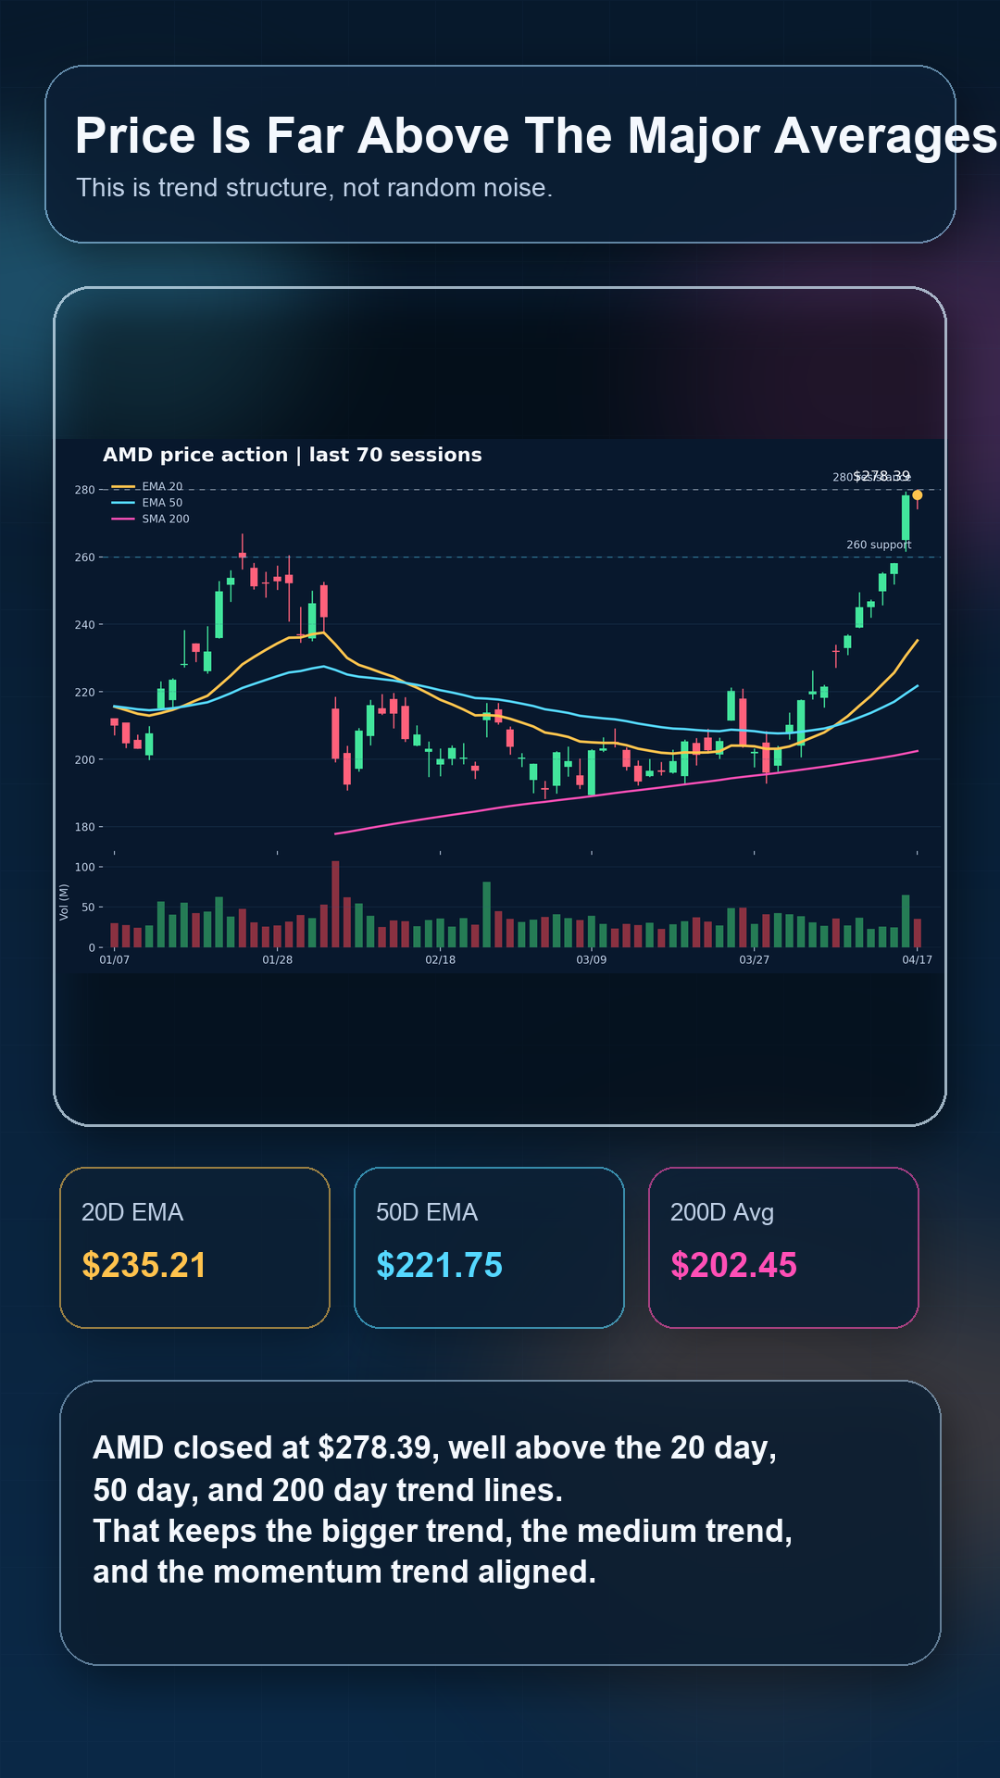Screen dimensions: 1000x1778
Task: Click the 'Vol (M)' volume axis label
Action: (64, 902)
